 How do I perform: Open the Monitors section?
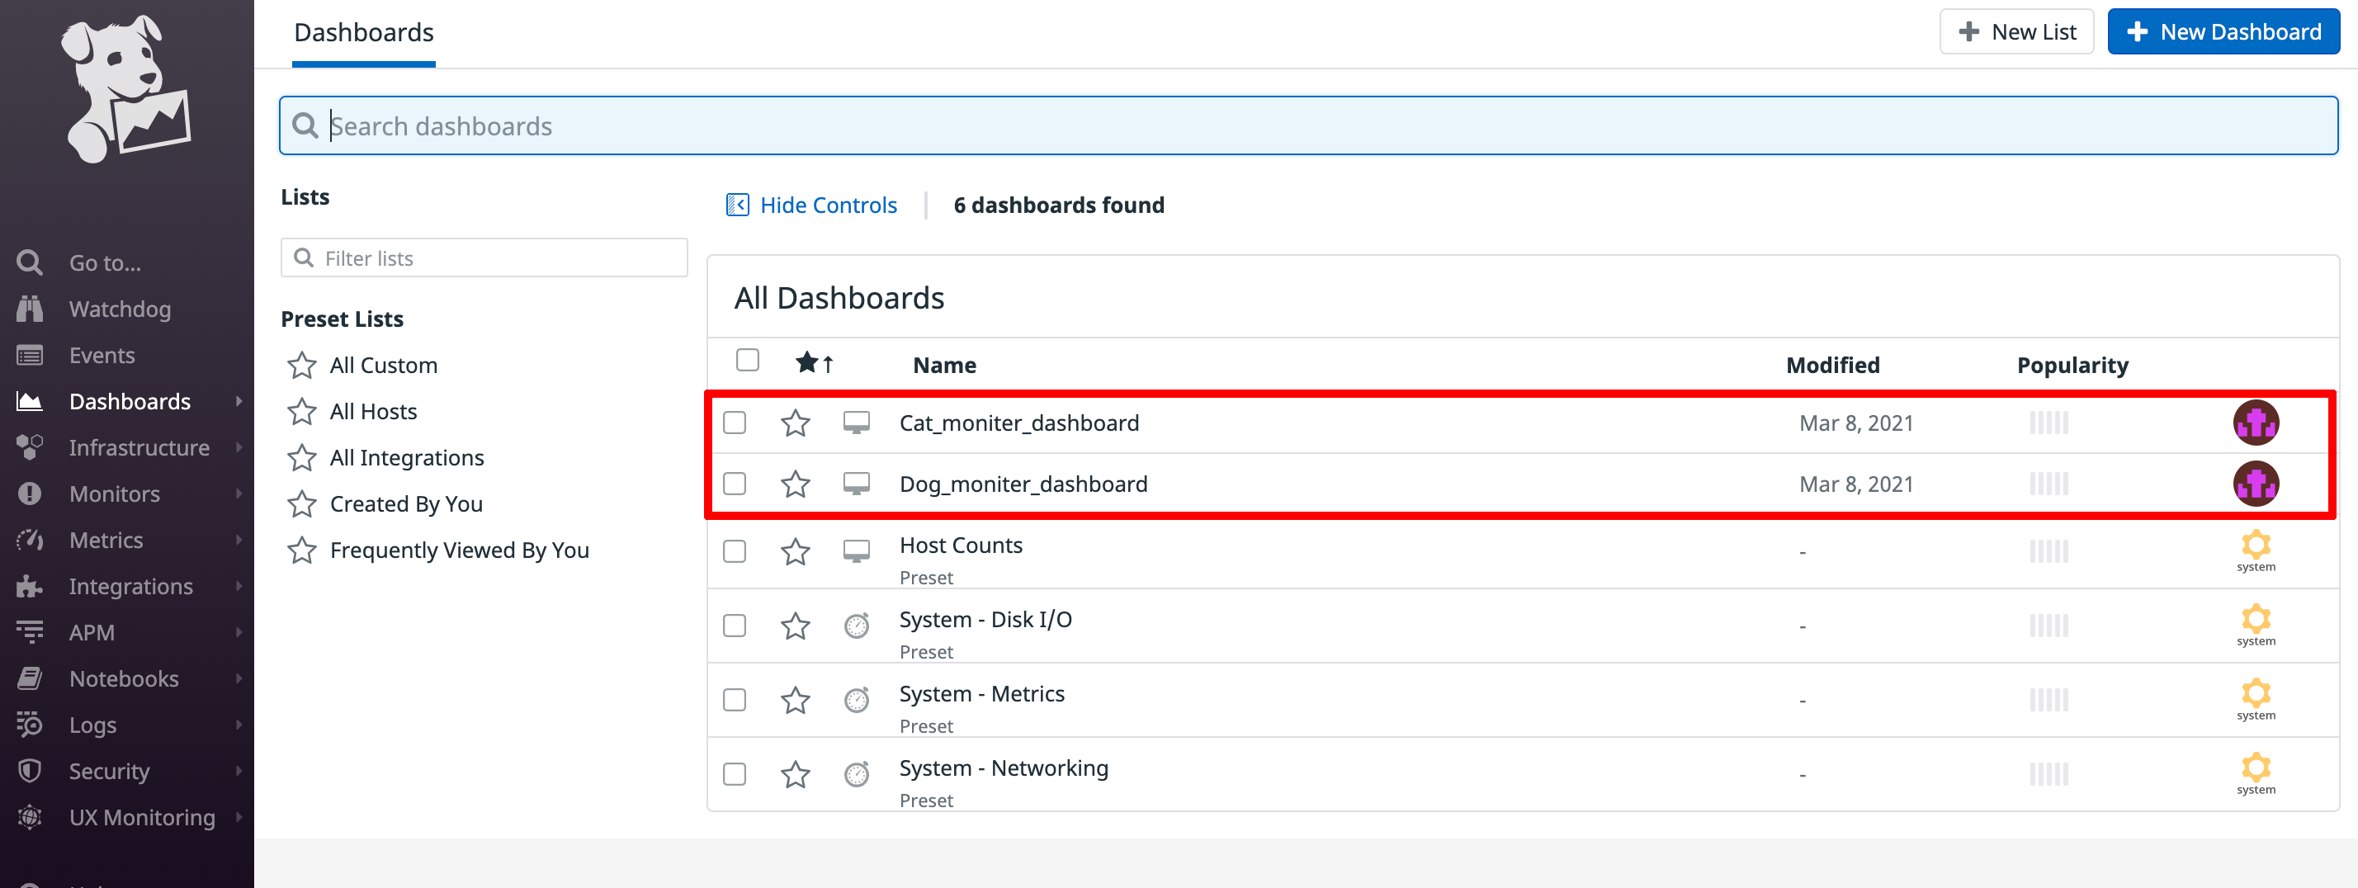tap(115, 494)
